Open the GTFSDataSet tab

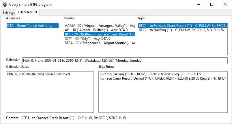pyautogui.click(x=28, y=12)
